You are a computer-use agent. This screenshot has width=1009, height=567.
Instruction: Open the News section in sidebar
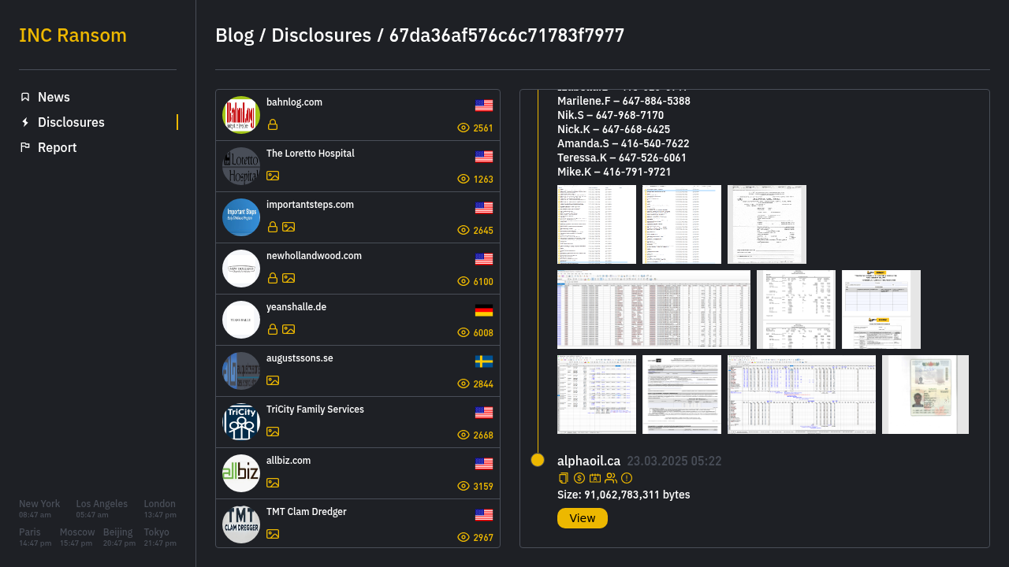(54, 97)
